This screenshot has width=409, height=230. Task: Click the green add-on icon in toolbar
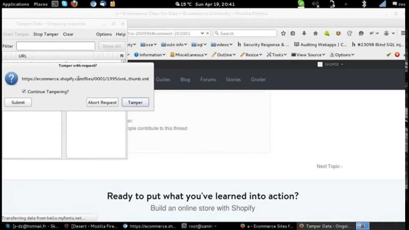(327, 33)
